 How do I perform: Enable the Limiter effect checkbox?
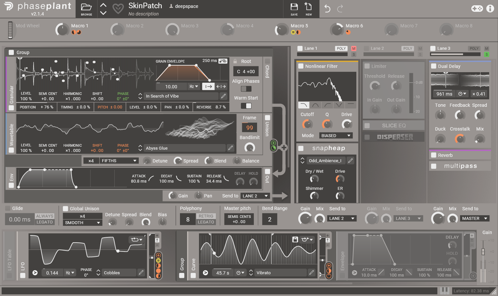[x=367, y=66]
